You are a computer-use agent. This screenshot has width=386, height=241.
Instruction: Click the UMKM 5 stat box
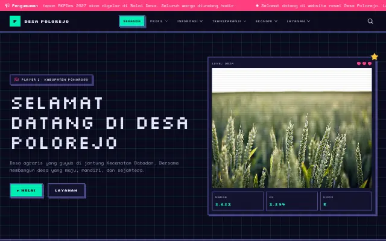click(x=346, y=201)
